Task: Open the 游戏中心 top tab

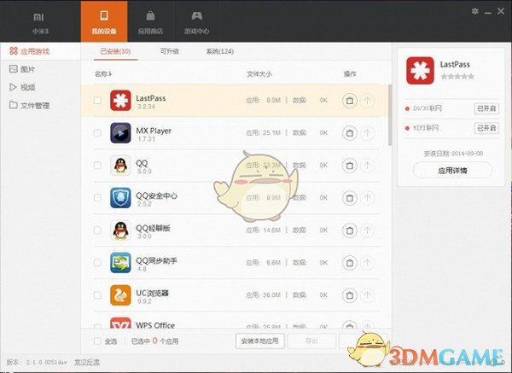Action: tap(196, 21)
